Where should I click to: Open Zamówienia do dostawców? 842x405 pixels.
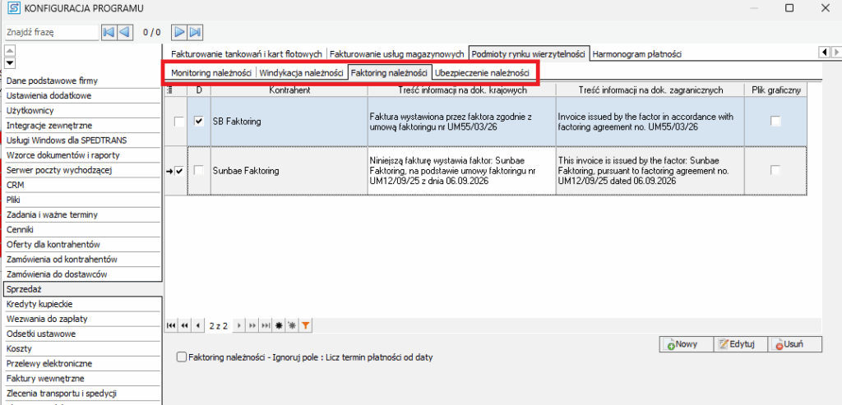pos(82,274)
